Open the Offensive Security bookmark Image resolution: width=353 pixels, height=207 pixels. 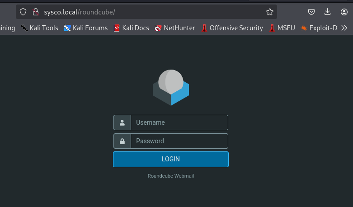click(x=232, y=28)
